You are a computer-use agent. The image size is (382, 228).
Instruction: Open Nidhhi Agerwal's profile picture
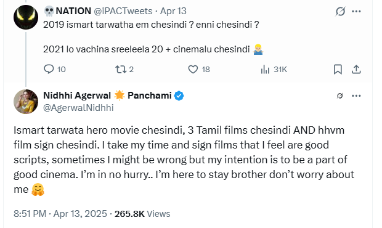pos(26,102)
